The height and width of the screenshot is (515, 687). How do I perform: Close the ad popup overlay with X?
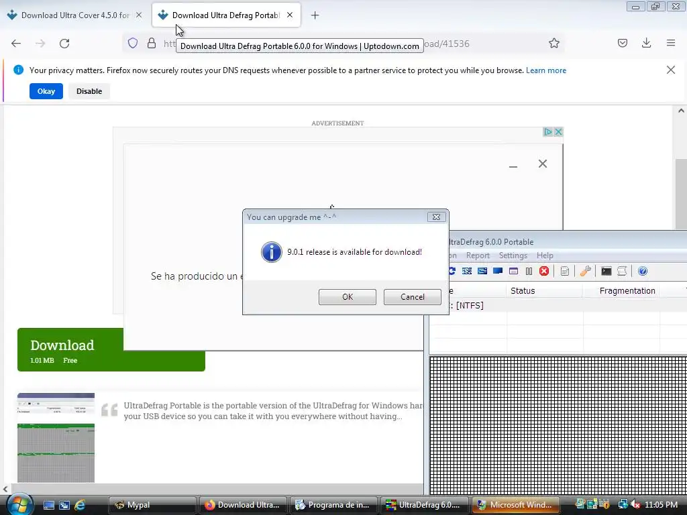(542, 164)
